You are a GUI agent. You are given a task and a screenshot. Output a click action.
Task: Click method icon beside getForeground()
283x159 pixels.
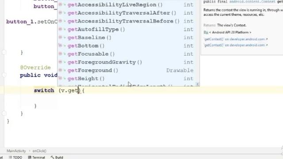coord(61,70)
